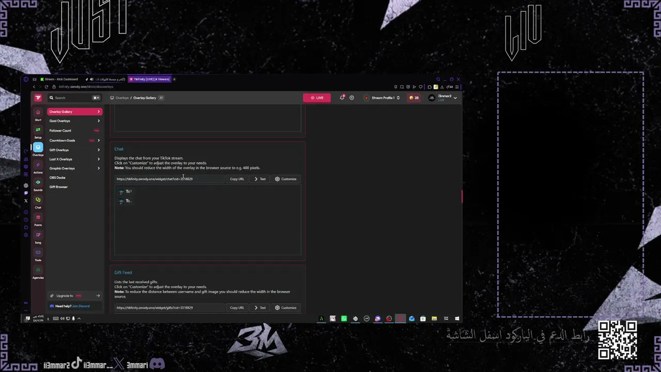Viewport: 661px width, 372px height.
Task: Open the notifications bell
Action: [342, 98]
